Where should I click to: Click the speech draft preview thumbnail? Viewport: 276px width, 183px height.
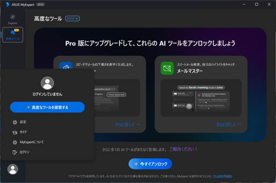click(x=117, y=98)
